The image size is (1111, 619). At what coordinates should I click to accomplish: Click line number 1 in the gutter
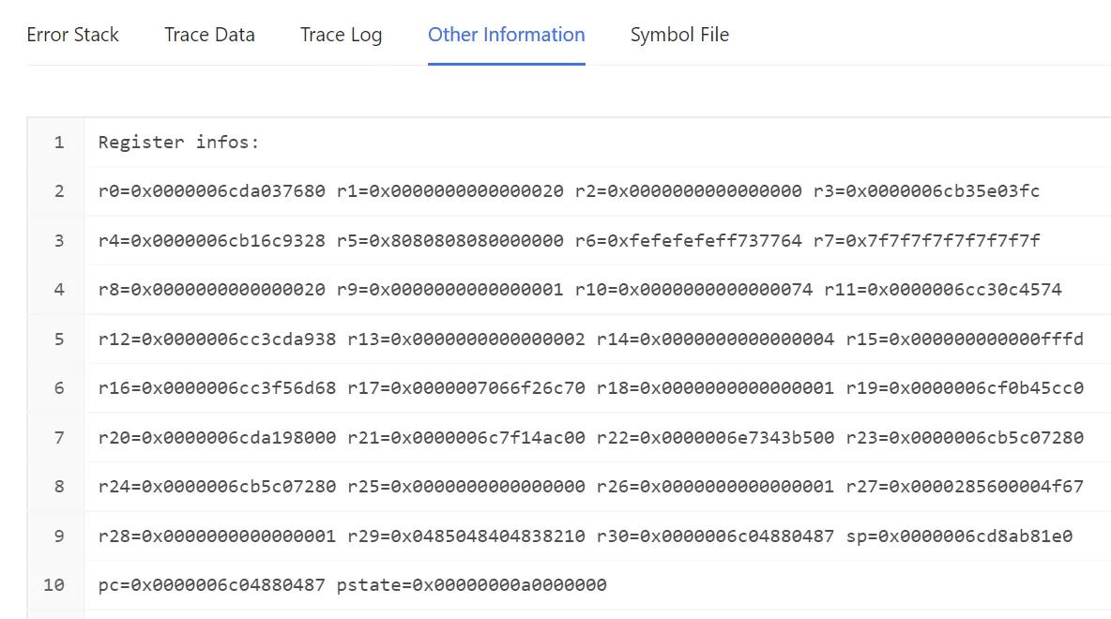[x=59, y=143]
